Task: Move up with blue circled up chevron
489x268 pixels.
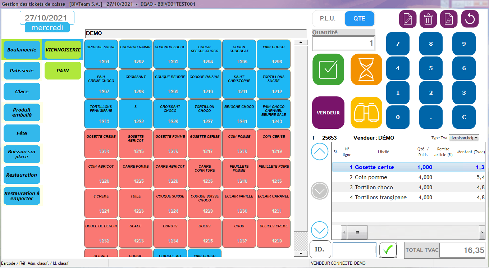Action: click(x=319, y=151)
